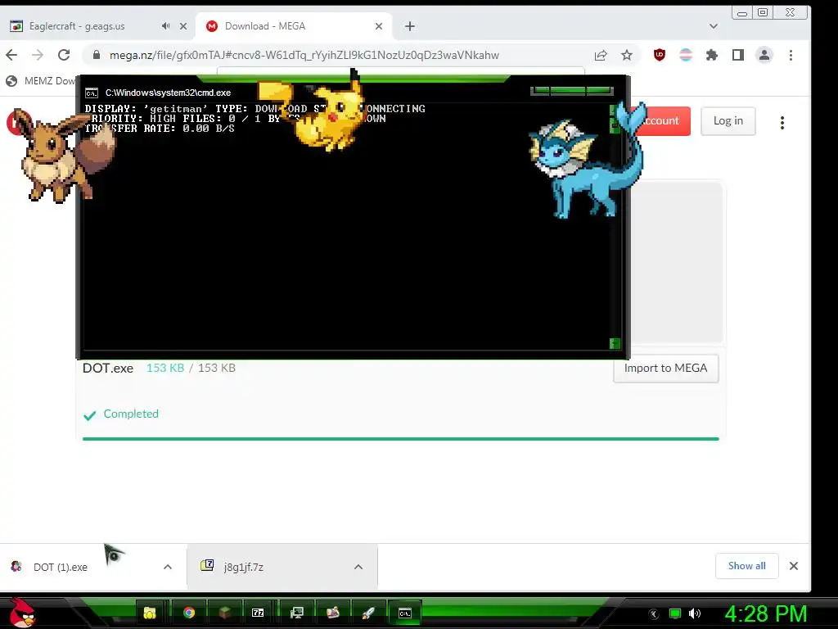Open the rocket taskbar icon
The height and width of the screenshot is (629, 838).
point(368,613)
